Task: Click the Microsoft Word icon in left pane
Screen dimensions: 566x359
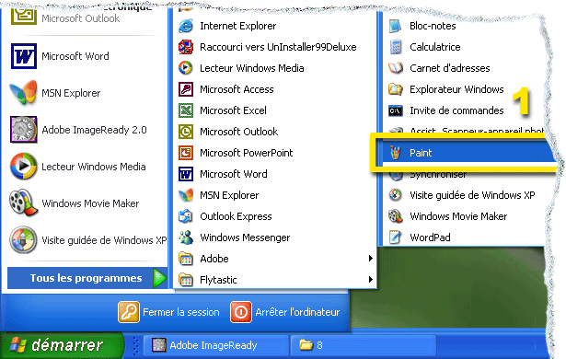Action: pyautogui.click(x=24, y=56)
